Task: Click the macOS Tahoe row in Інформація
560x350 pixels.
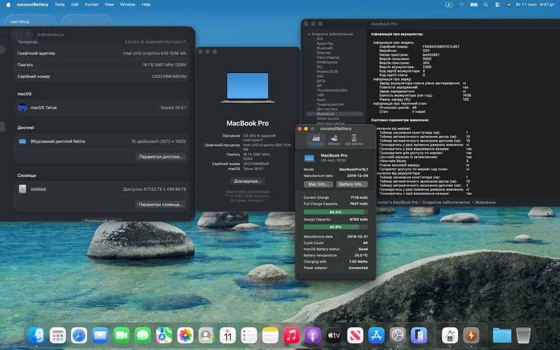Action: [x=101, y=108]
